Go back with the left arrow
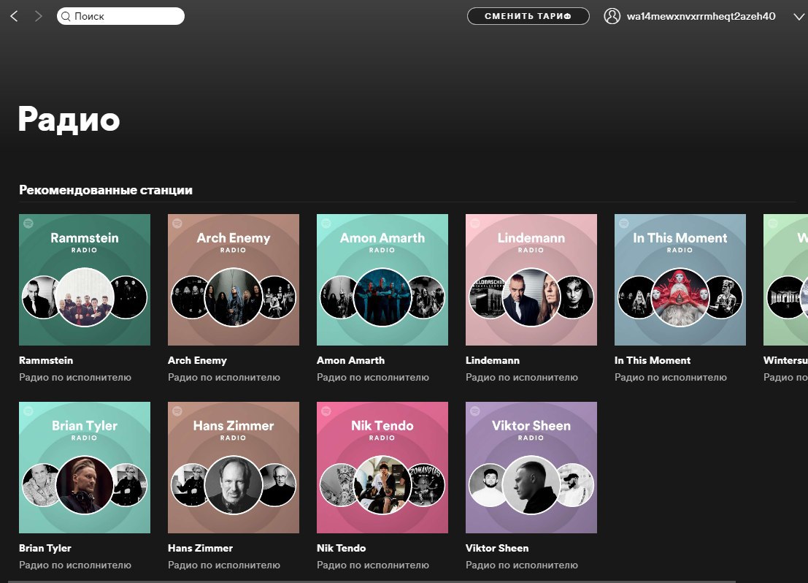Viewport: 808px width, 583px height. click(x=14, y=16)
